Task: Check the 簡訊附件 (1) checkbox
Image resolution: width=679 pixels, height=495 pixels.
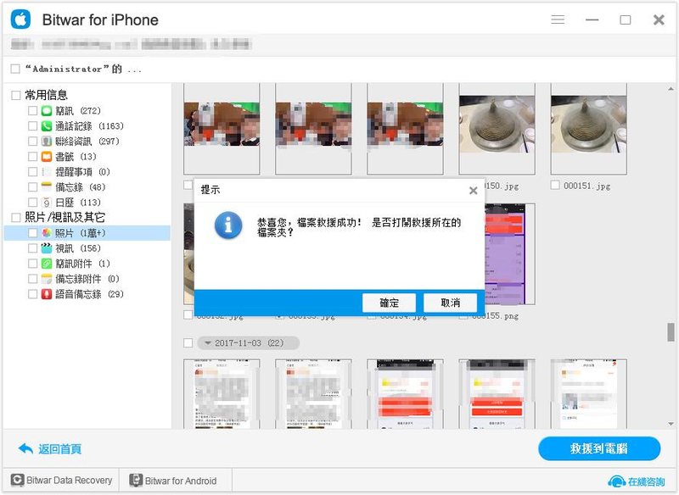Action: pyautogui.click(x=32, y=264)
